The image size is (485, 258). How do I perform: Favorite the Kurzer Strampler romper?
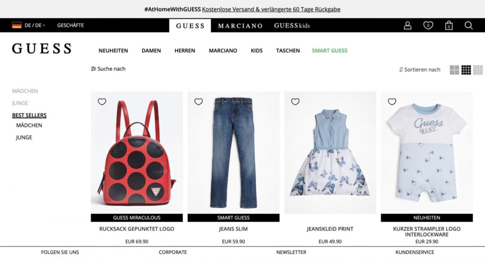(392, 102)
